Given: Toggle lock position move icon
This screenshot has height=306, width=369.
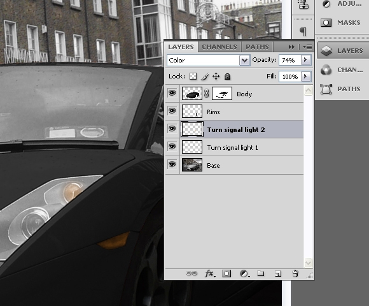Looking at the screenshot, I should 216,76.
